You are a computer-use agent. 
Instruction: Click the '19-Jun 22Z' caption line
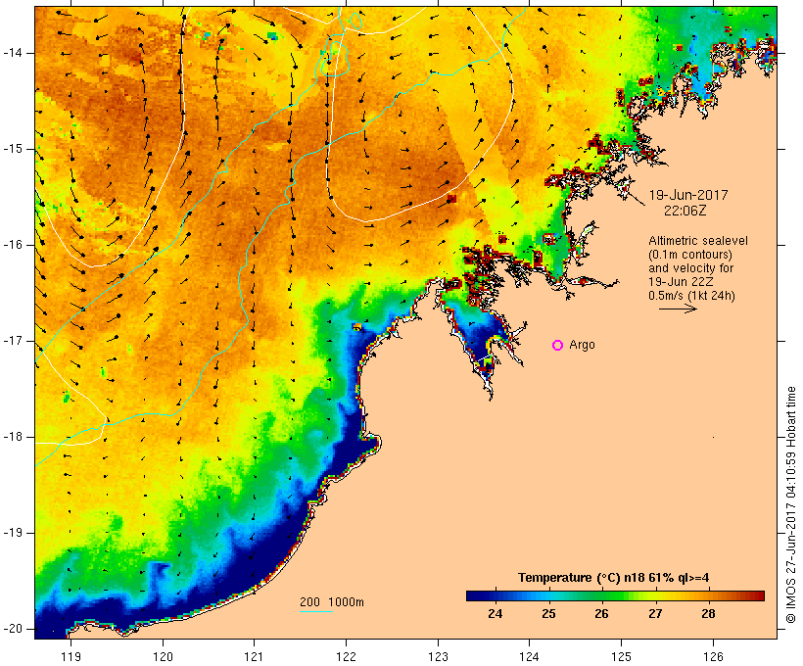point(682,282)
